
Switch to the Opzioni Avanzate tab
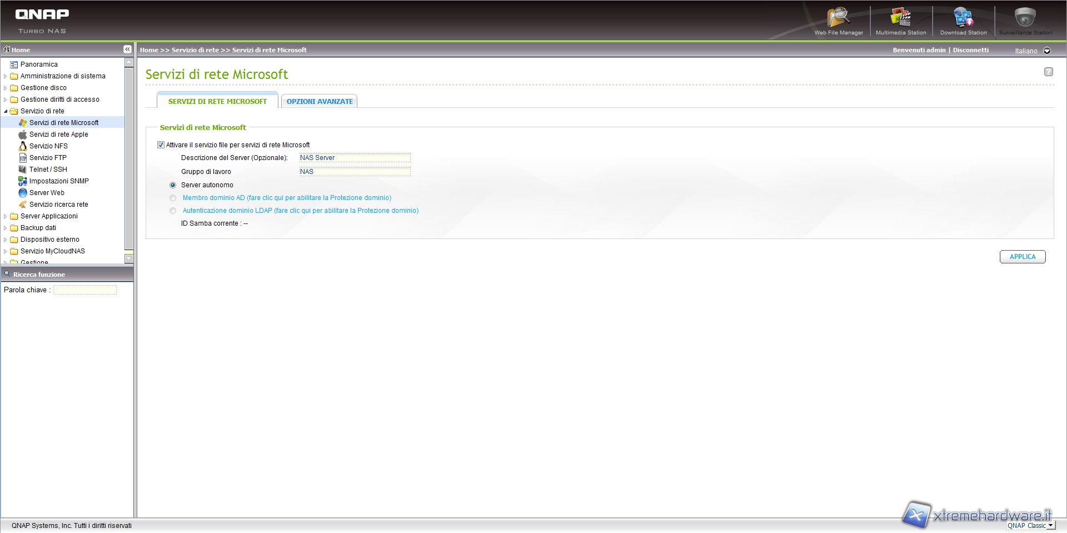320,102
